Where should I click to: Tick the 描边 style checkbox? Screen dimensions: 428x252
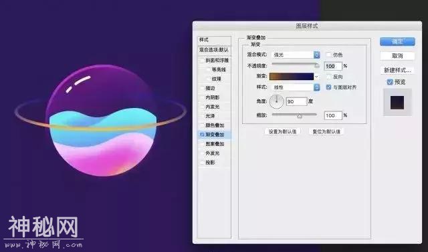tap(202, 88)
